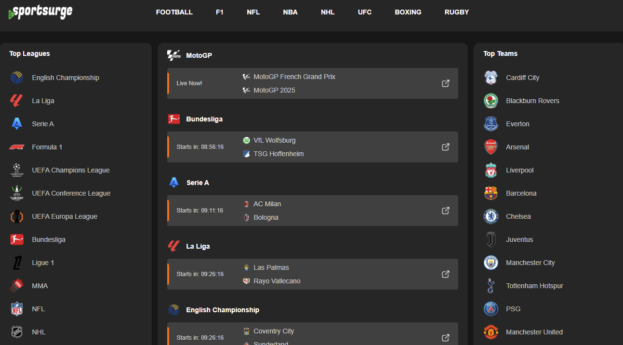
Task: Click the UEFA Europa League logo icon
Action: point(17,216)
